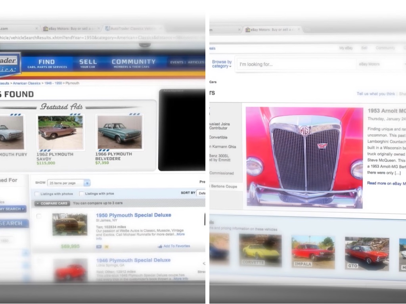The width and height of the screenshot is (406, 304).
Task: Open the Sort By dropdown
Action: click(x=201, y=193)
